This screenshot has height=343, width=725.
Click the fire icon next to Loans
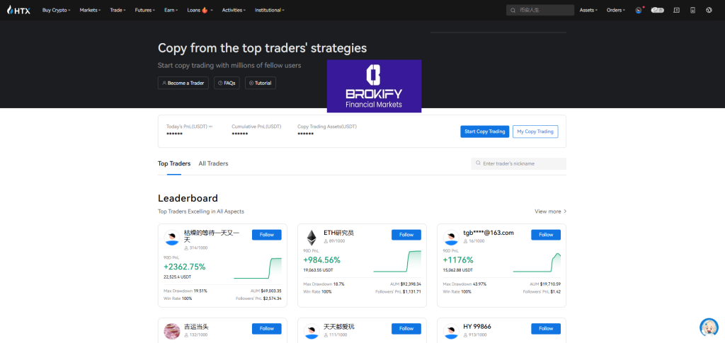(x=205, y=10)
